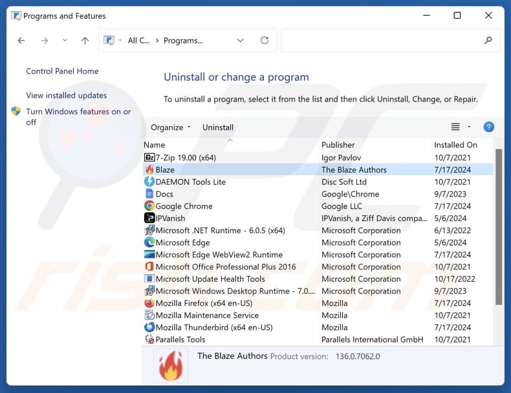
Task: Click the All C... breadcrumb
Action: pyautogui.click(x=138, y=40)
